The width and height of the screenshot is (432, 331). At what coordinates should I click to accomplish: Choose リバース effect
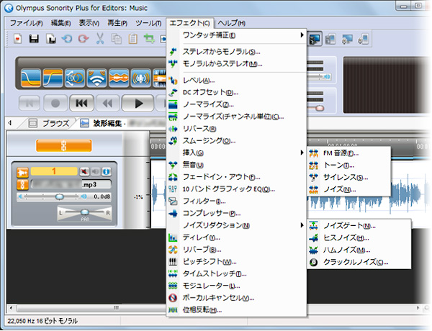tap(237, 129)
